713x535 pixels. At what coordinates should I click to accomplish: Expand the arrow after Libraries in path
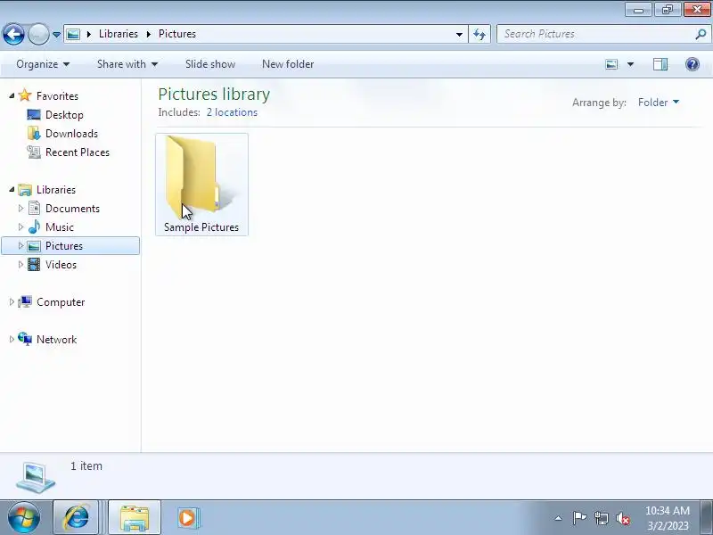(148, 34)
